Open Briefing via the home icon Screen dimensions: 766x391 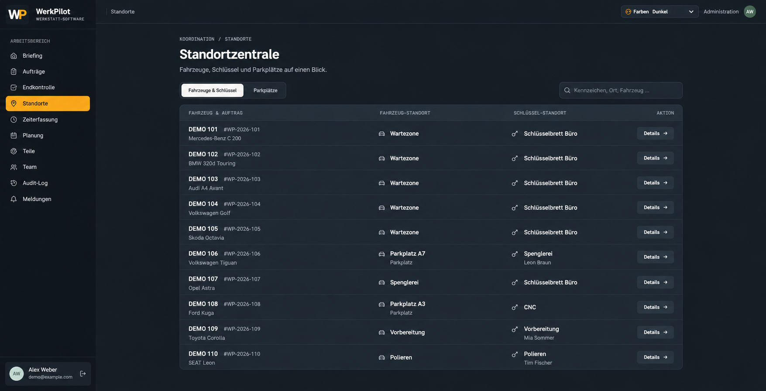(x=14, y=56)
